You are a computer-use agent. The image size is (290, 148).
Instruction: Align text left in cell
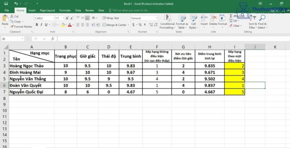(x=78, y=25)
